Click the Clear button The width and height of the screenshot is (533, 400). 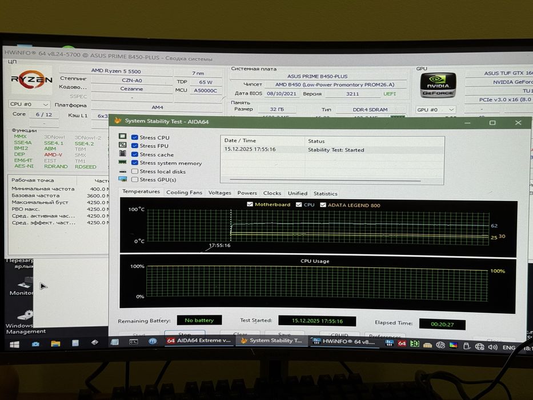tap(241, 333)
